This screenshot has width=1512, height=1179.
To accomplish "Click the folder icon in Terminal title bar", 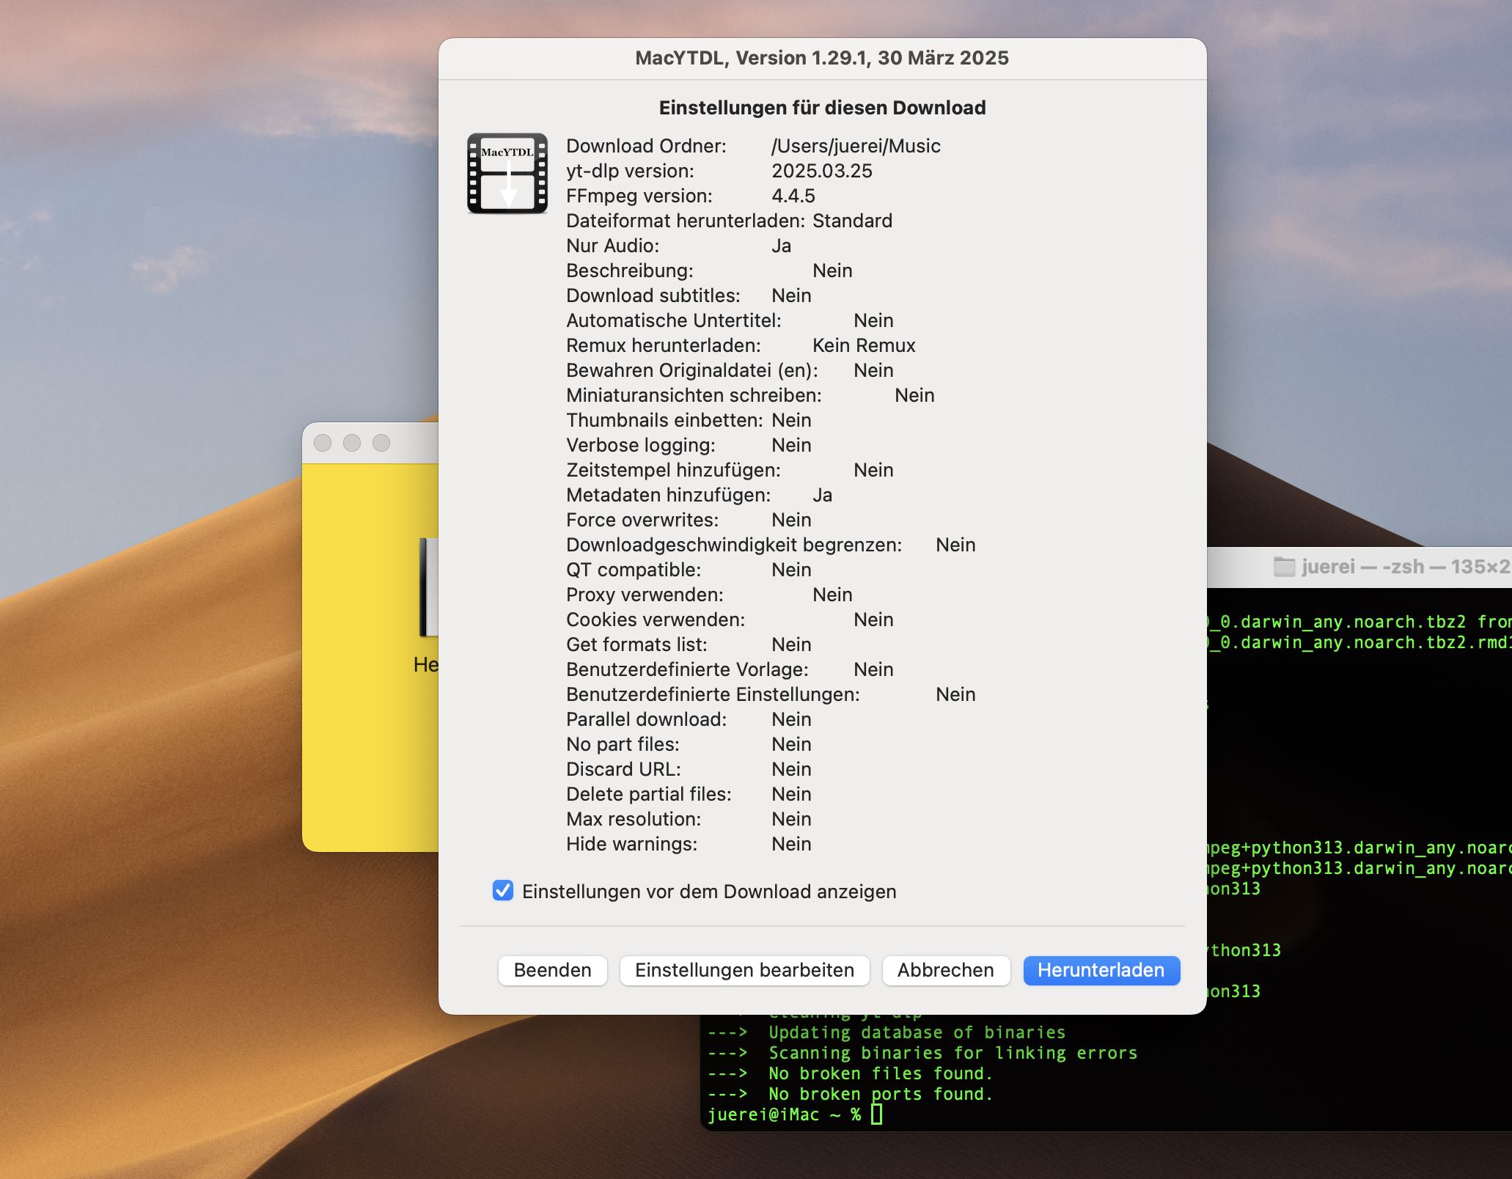I will pyautogui.click(x=1284, y=567).
